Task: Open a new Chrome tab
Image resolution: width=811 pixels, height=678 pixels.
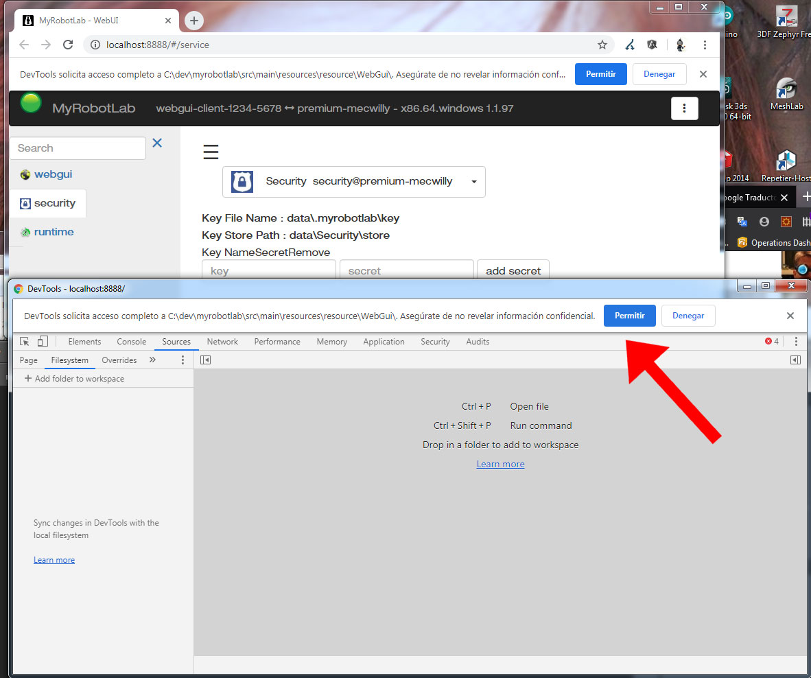Action: tap(194, 21)
